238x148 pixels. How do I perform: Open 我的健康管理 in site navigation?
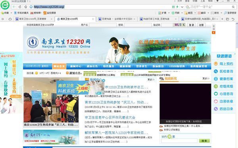tap(199, 66)
